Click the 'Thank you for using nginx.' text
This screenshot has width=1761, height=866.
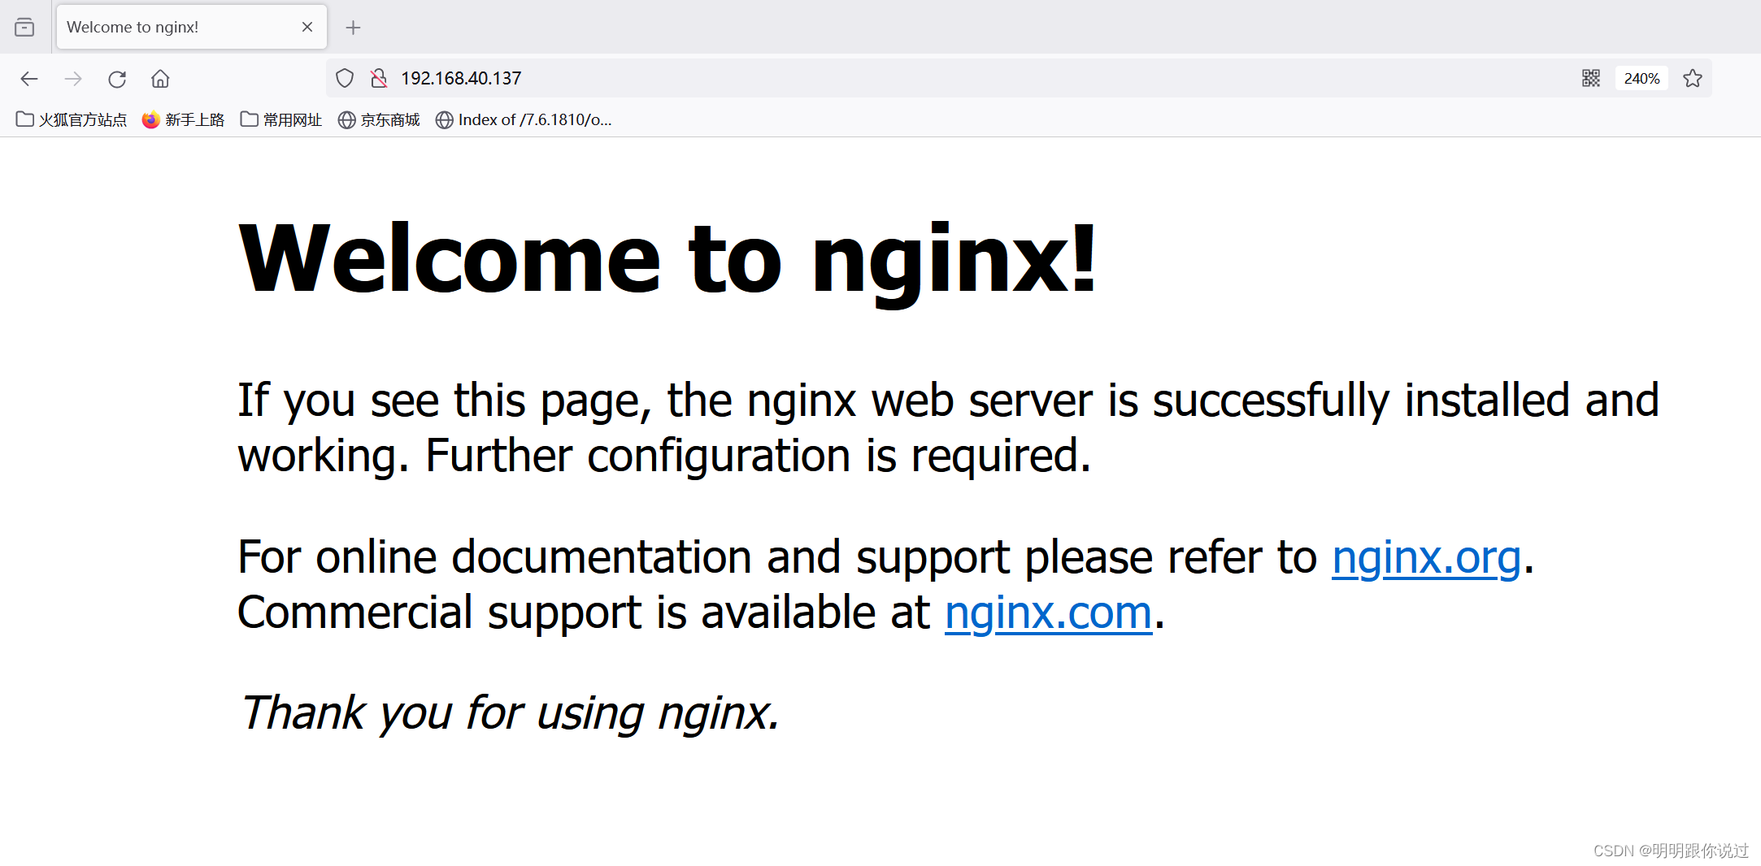click(510, 713)
